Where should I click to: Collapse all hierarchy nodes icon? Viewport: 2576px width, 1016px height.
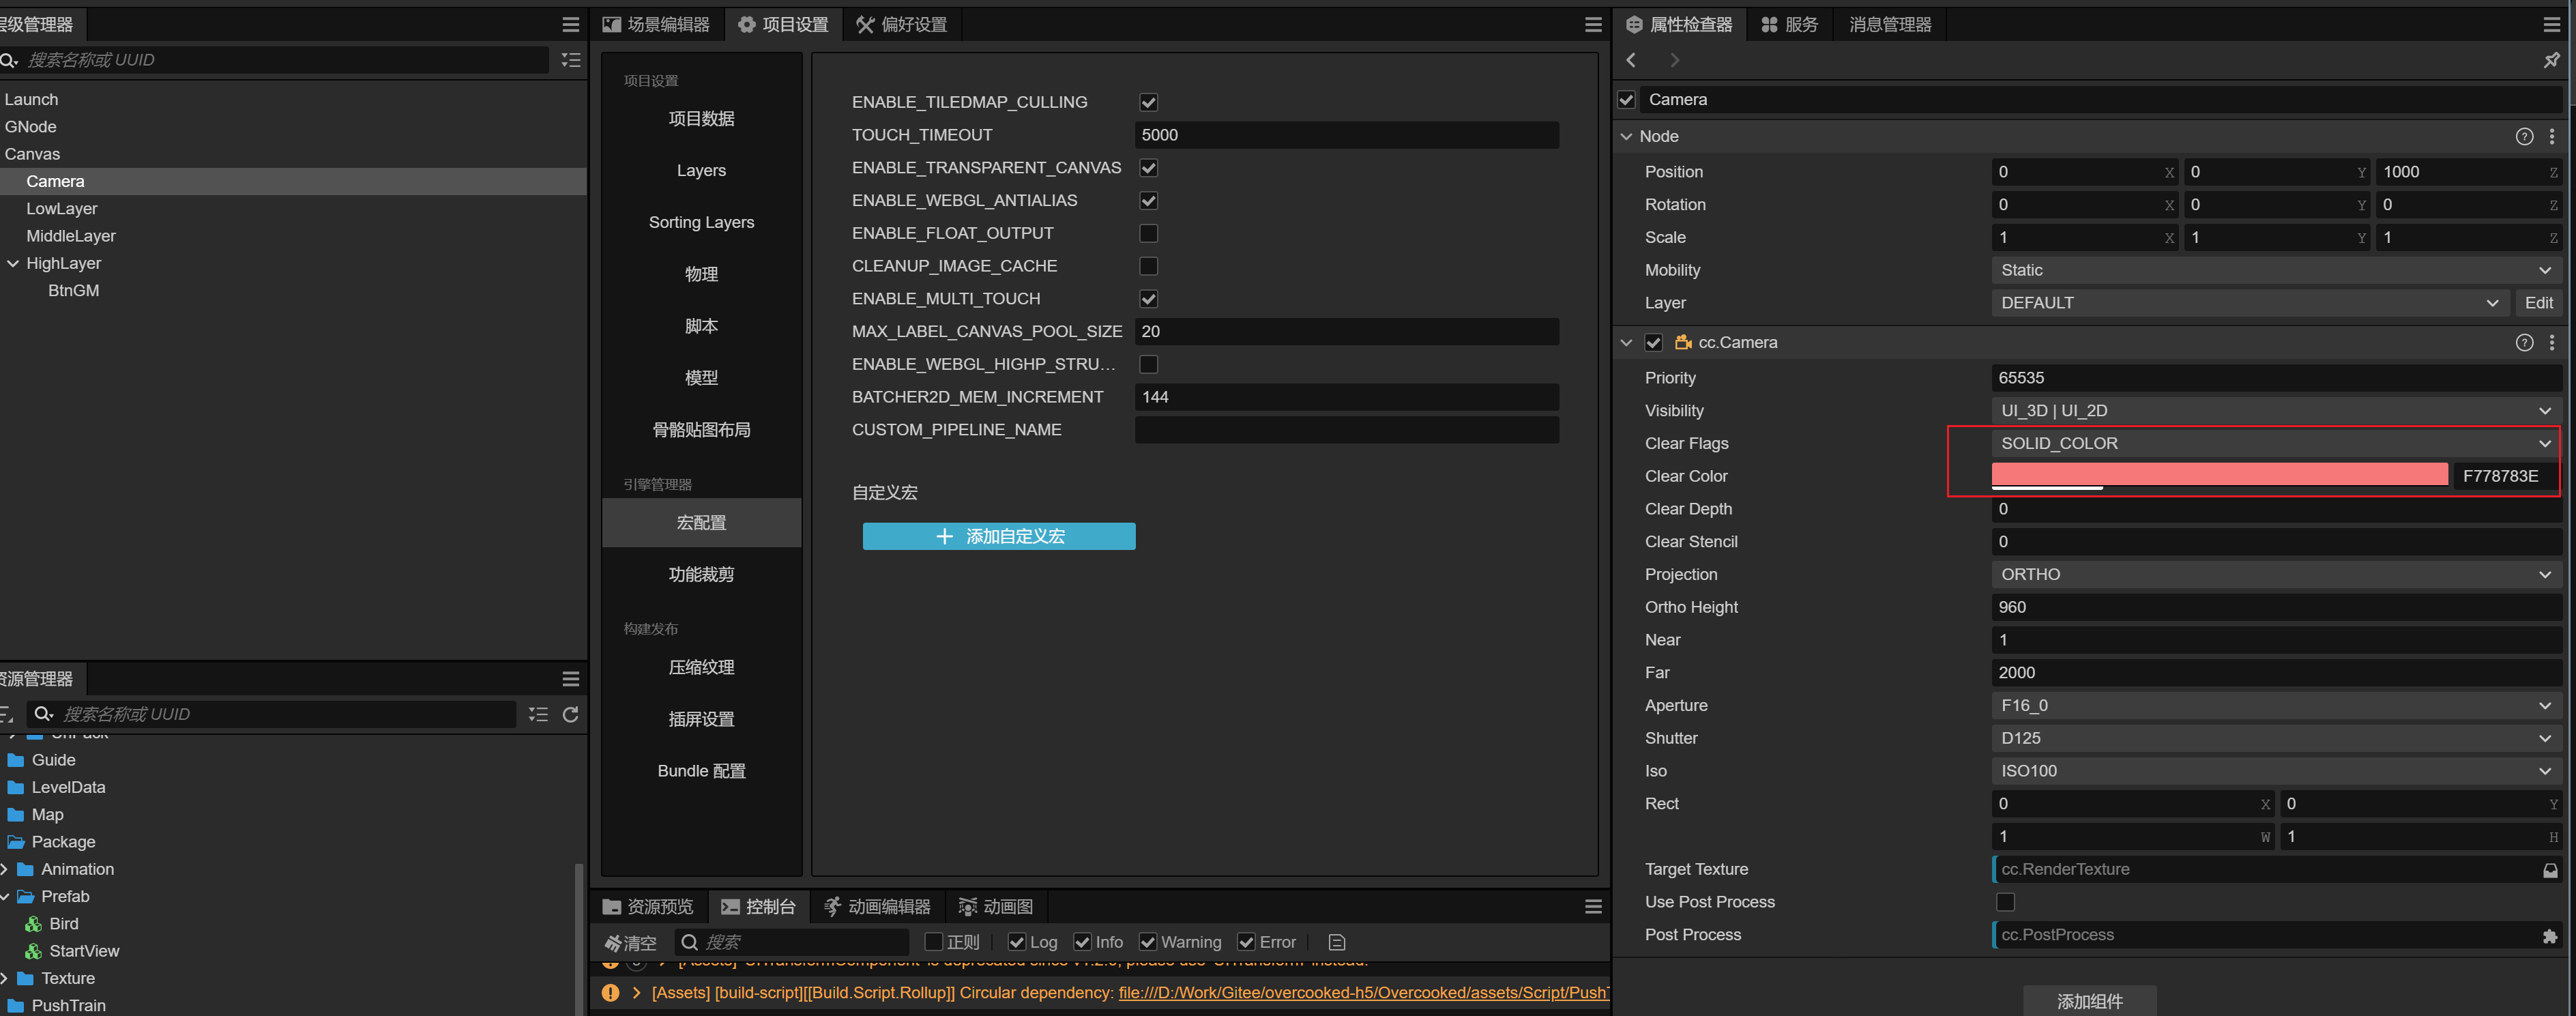click(x=571, y=60)
